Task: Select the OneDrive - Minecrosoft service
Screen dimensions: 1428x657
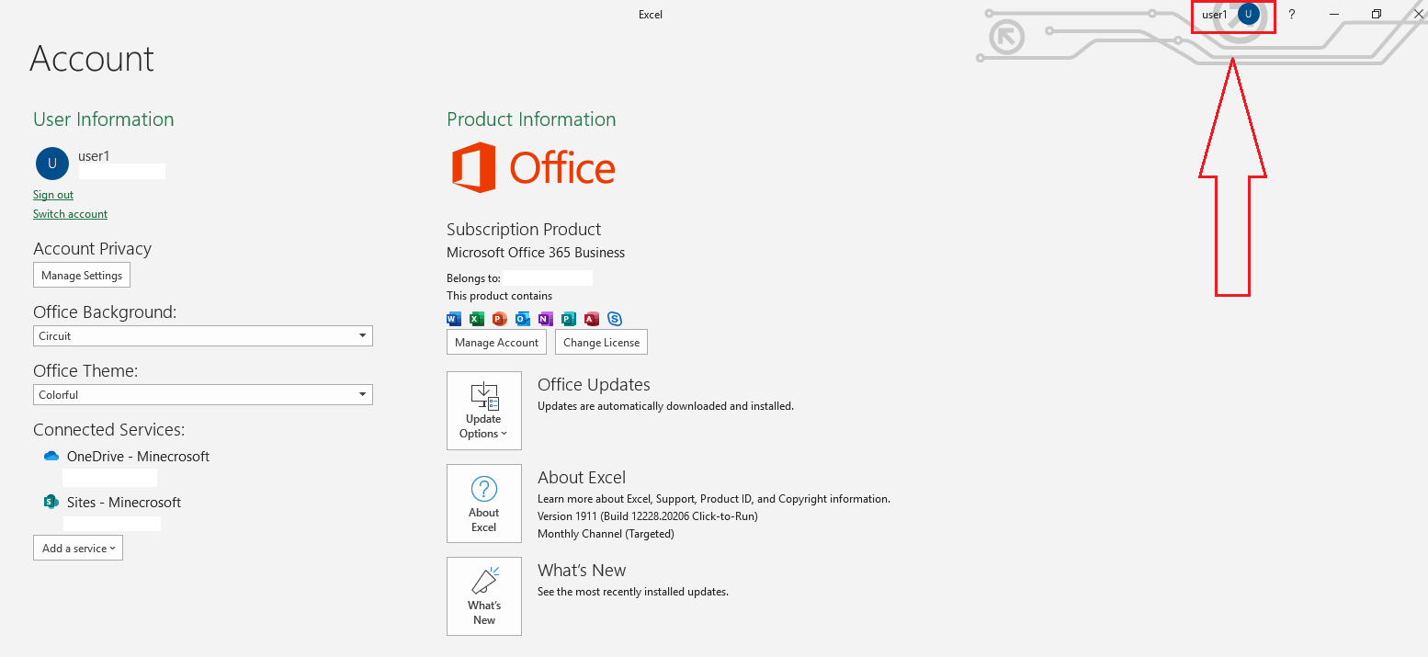Action: pos(138,456)
